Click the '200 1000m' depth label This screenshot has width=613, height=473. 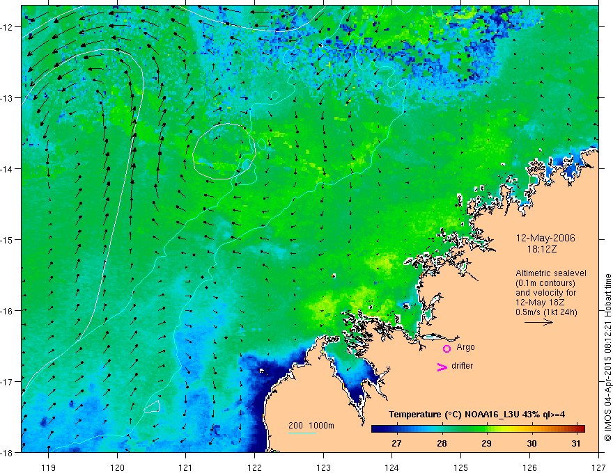311,426
